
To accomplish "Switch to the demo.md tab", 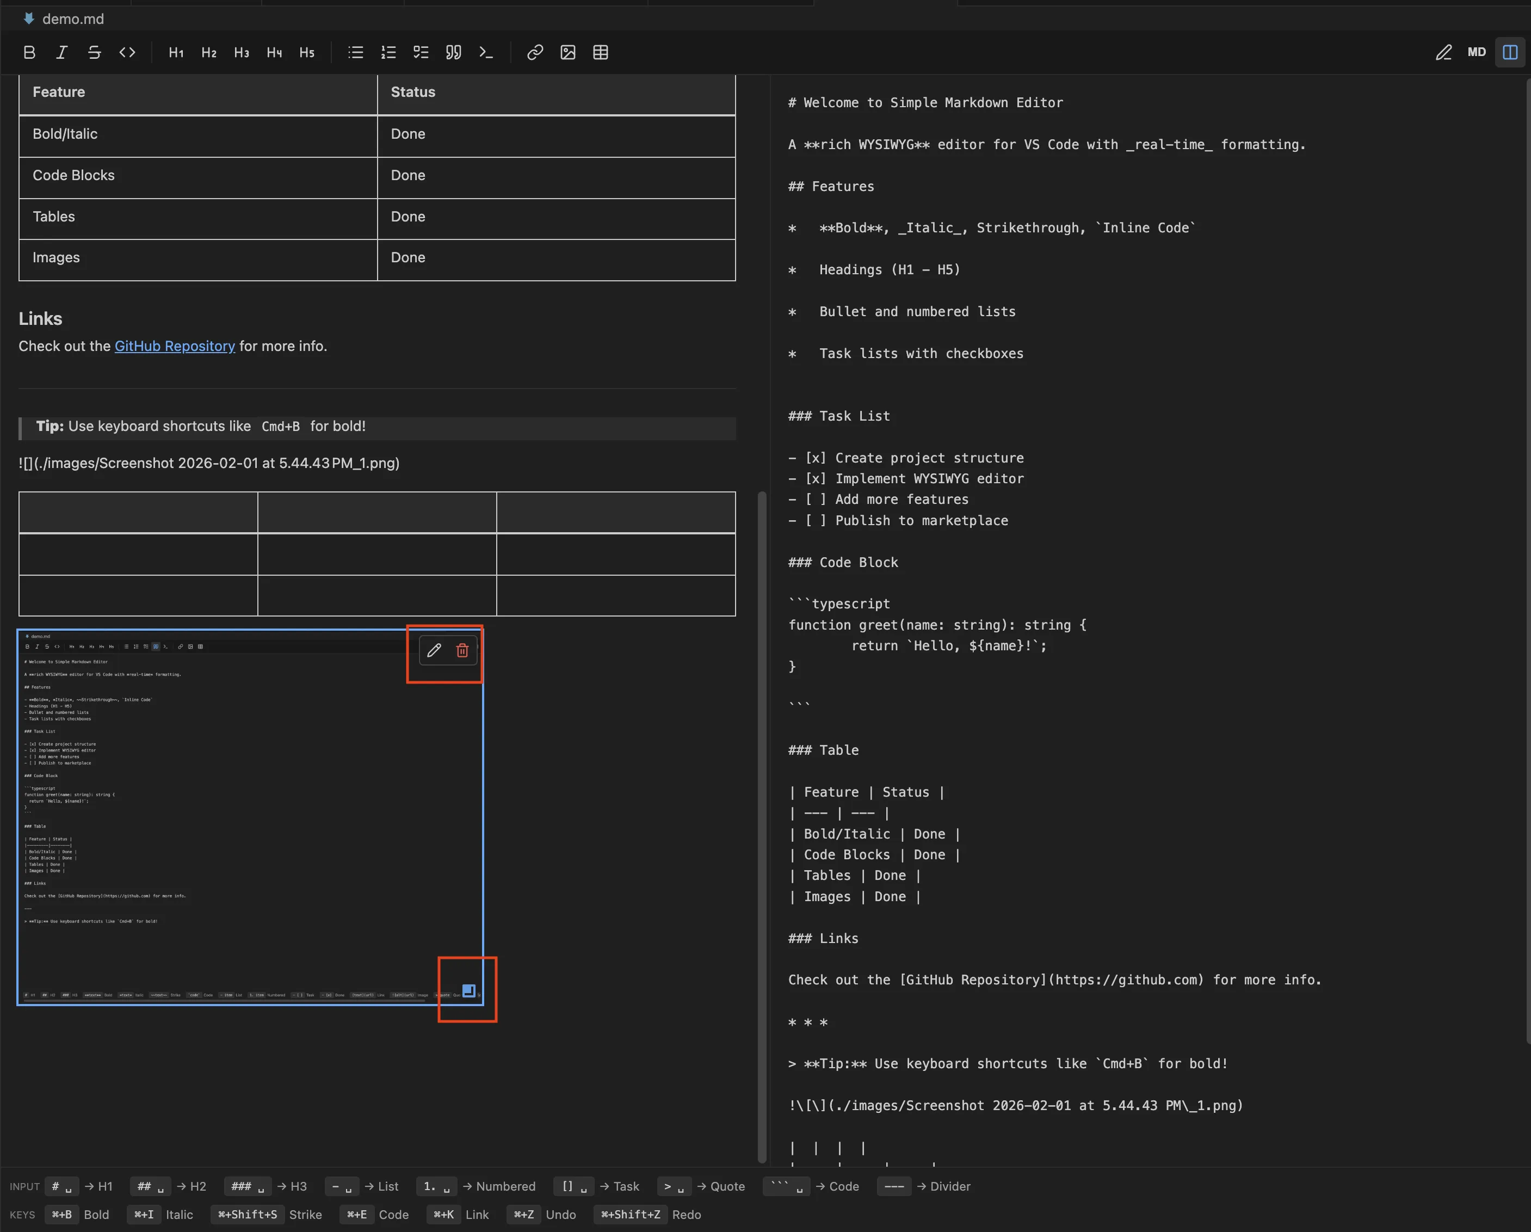I will tap(71, 19).
